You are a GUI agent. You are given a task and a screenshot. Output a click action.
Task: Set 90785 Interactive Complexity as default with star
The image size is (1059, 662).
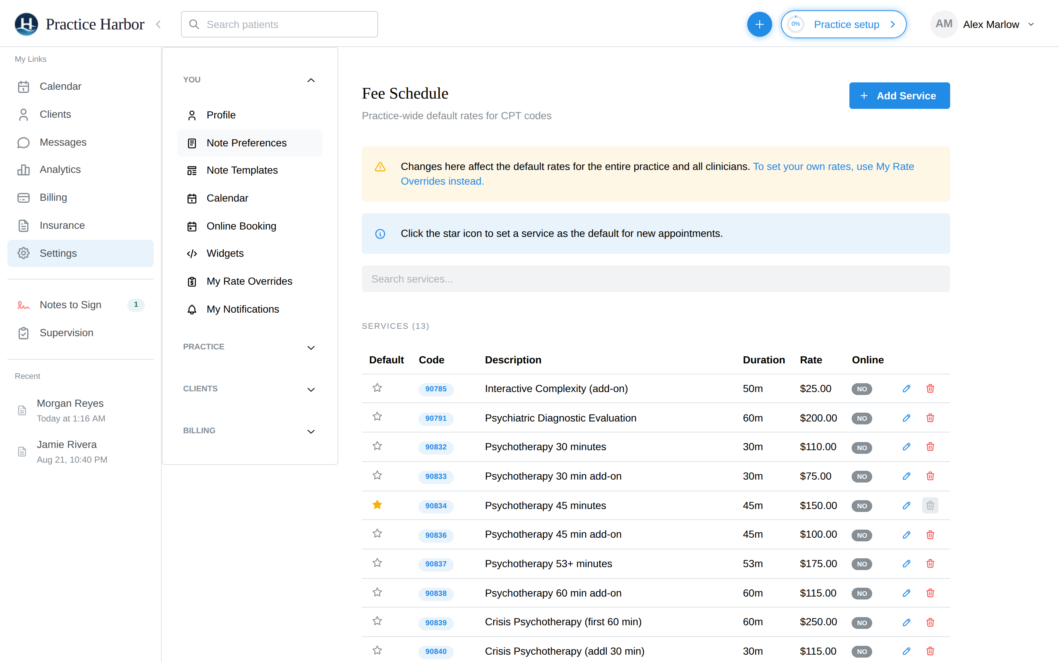coord(377,388)
